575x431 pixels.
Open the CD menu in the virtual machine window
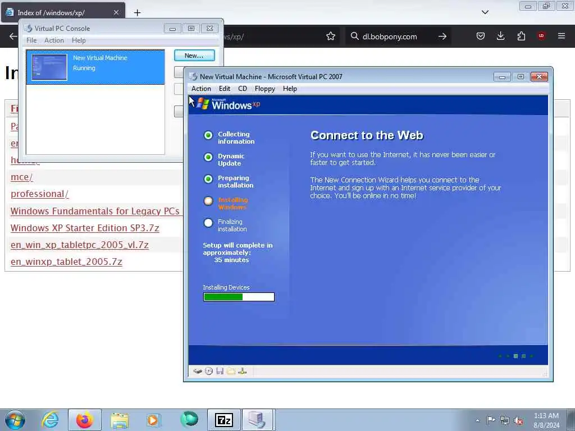click(243, 89)
